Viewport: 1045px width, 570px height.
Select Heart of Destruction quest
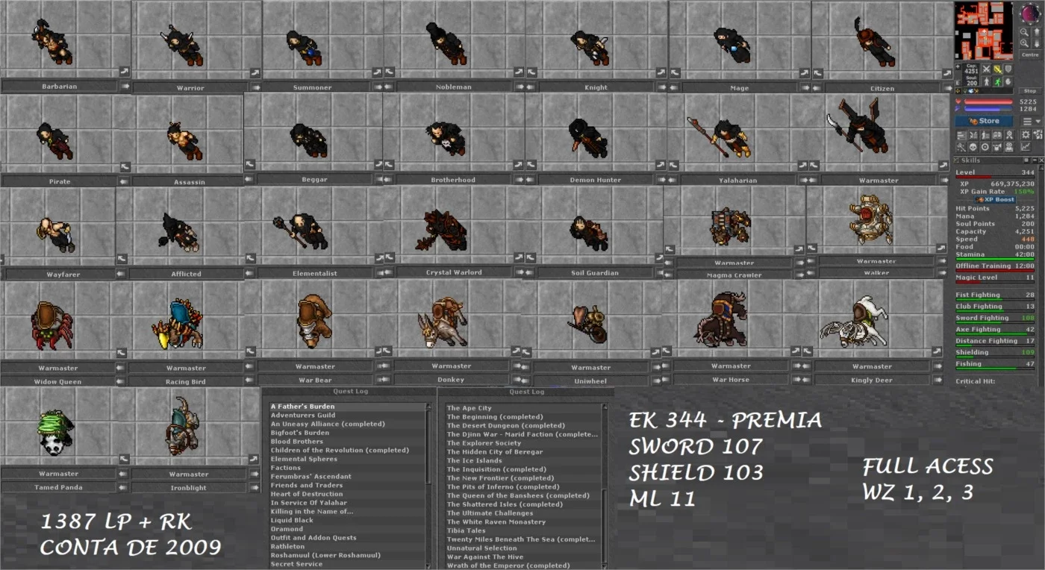(x=347, y=494)
